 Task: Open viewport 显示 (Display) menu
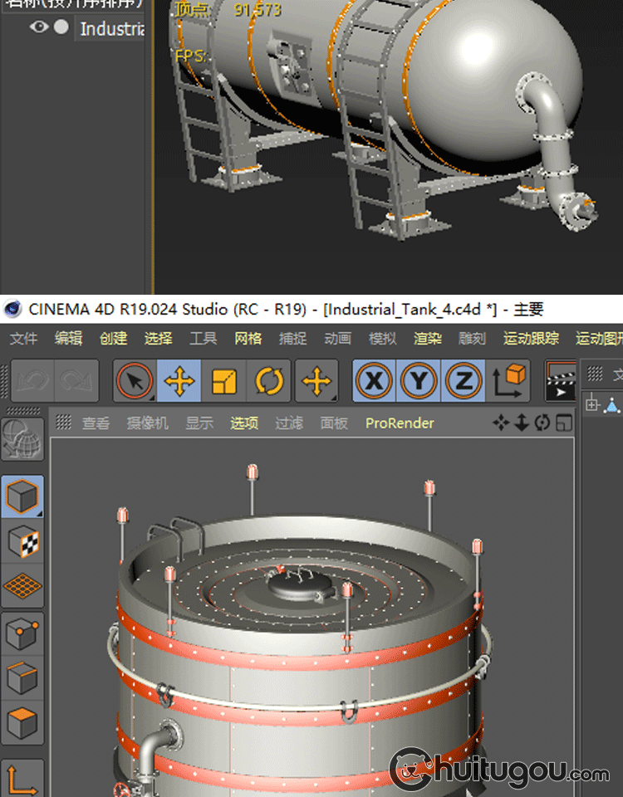point(199,423)
